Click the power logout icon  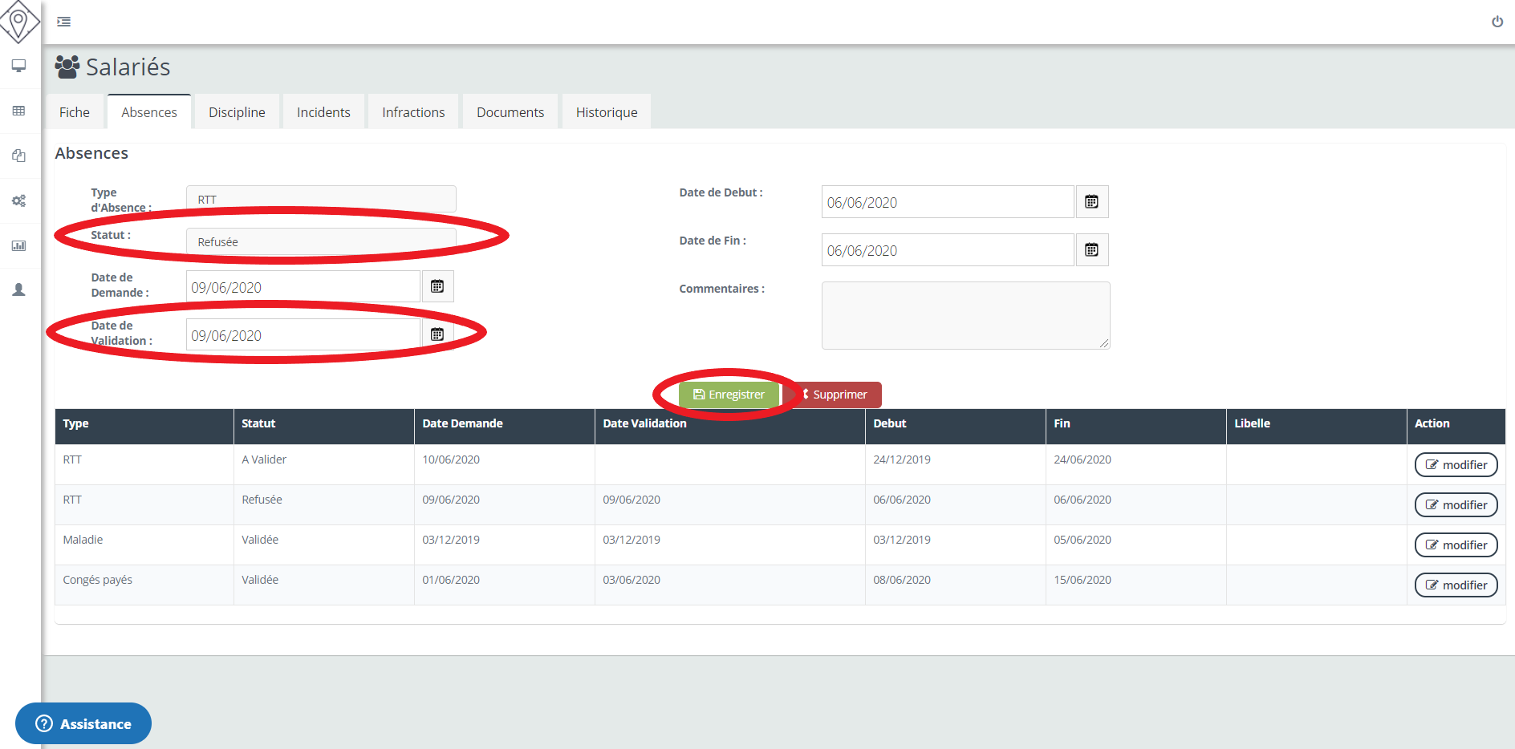pos(1497,22)
